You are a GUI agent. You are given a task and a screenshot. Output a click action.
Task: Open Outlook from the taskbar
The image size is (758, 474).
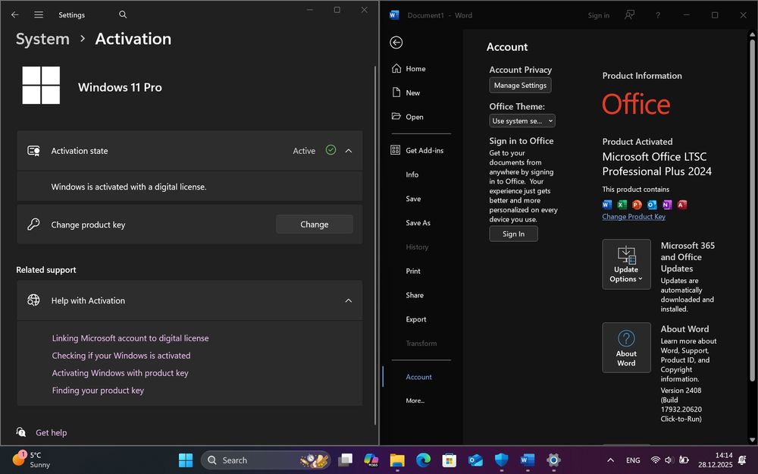[x=476, y=460]
